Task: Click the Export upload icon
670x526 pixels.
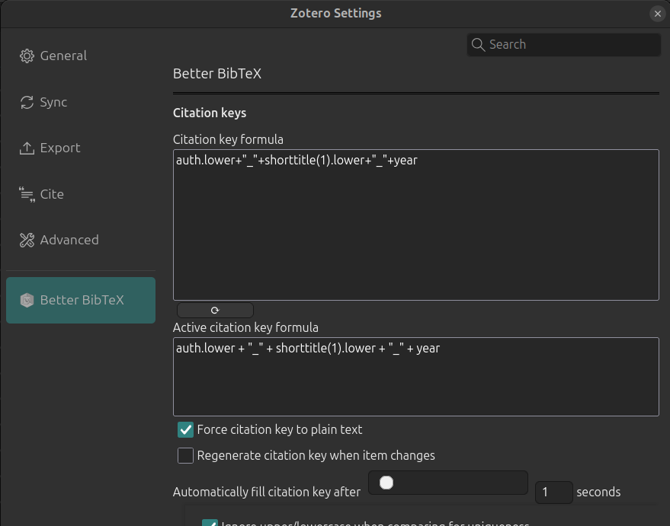Action: point(27,148)
